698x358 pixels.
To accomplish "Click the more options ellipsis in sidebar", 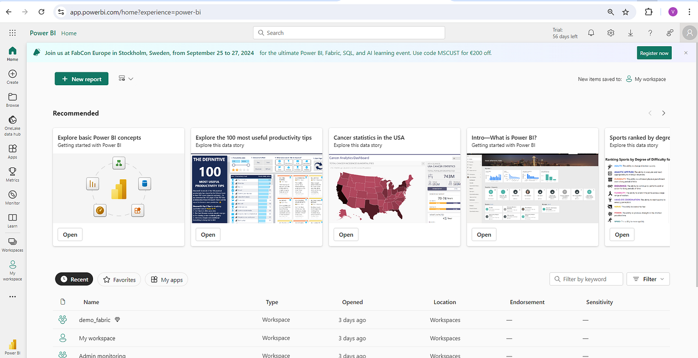I will [x=12, y=297].
